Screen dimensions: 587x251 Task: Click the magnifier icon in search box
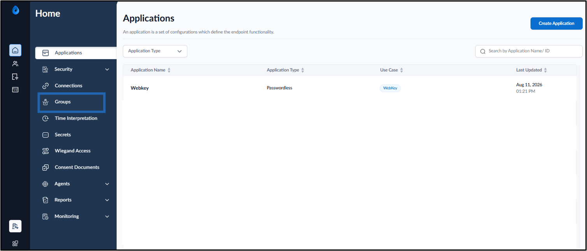(x=483, y=51)
